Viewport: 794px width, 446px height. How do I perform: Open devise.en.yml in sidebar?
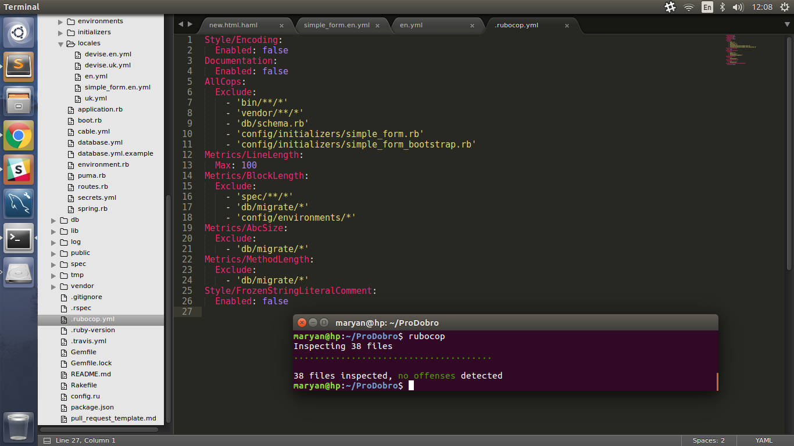click(x=108, y=54)
